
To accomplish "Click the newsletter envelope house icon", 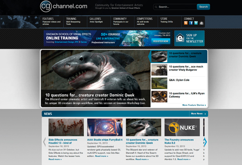I will coord(180,38).
